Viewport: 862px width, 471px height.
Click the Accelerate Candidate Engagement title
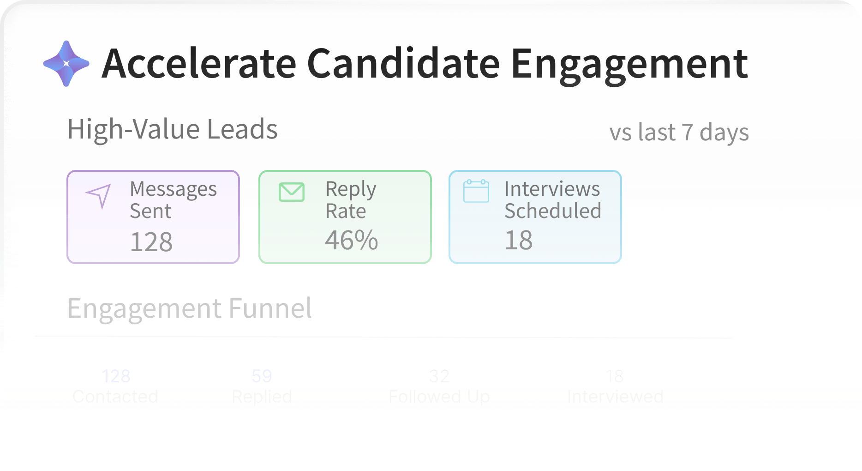[x=425, y=64]
